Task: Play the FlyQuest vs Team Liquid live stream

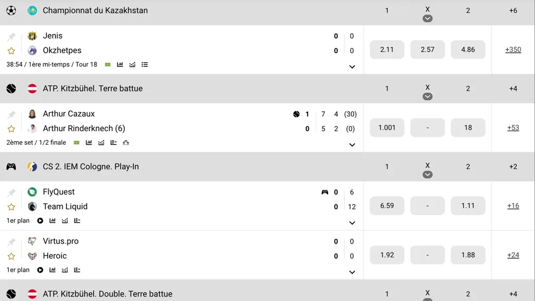Action: (40, 221)
